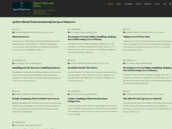Click tag icon above 2006 World Cup Soccer Outlook
This screenshot has height=129, width=172.
click(124, 94)
